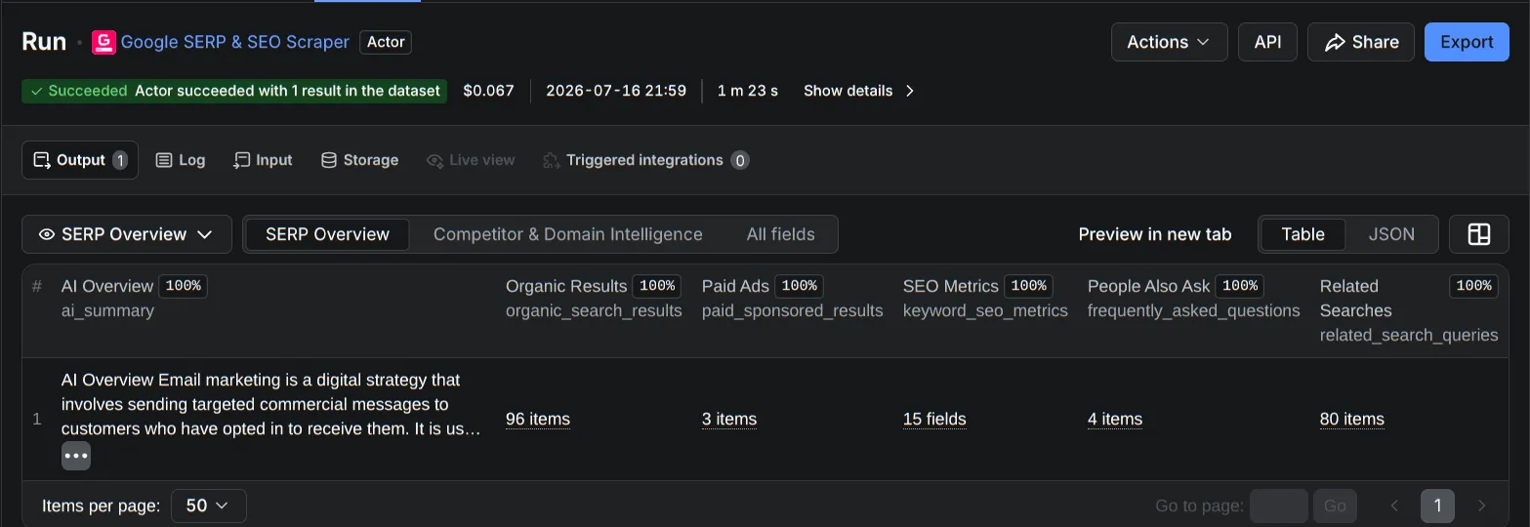This screenshot has height=527, width=1530.
Task: Select the SERP Overview view tab
Action: (x=327, y=234)
